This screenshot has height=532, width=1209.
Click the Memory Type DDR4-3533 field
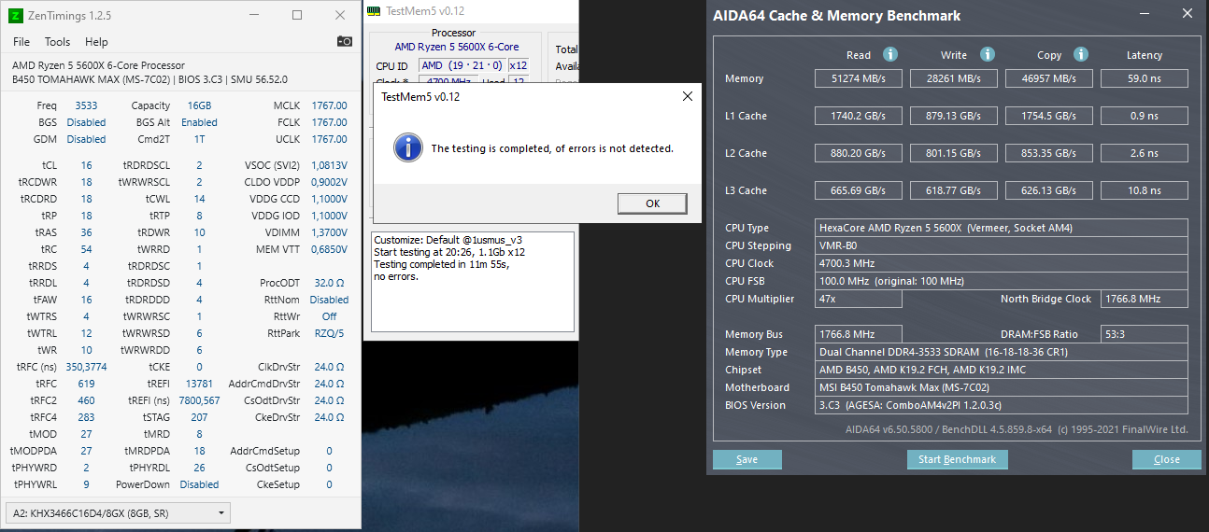pos(1002,352)
